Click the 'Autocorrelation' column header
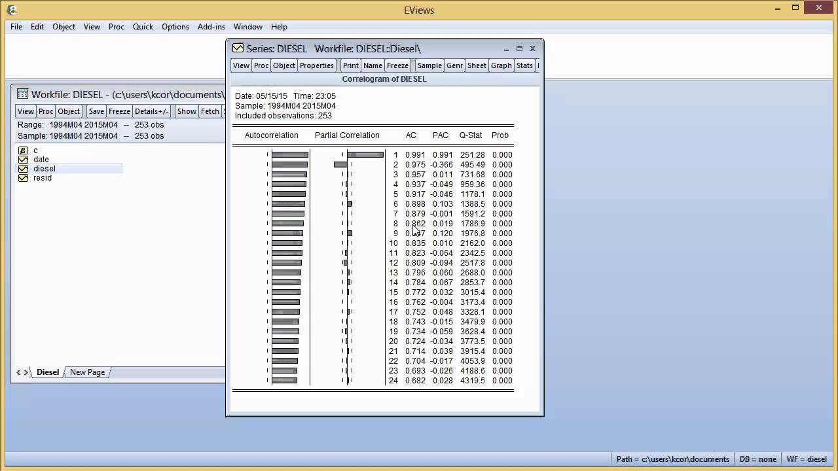This screenshot has height=471, width=838. point(271,135)
